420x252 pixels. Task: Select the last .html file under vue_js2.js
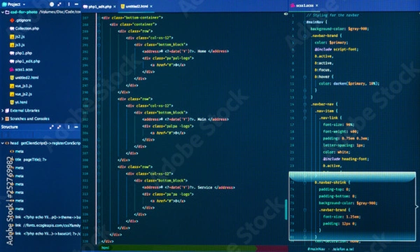pyautogui.click(x=21, y=102)
